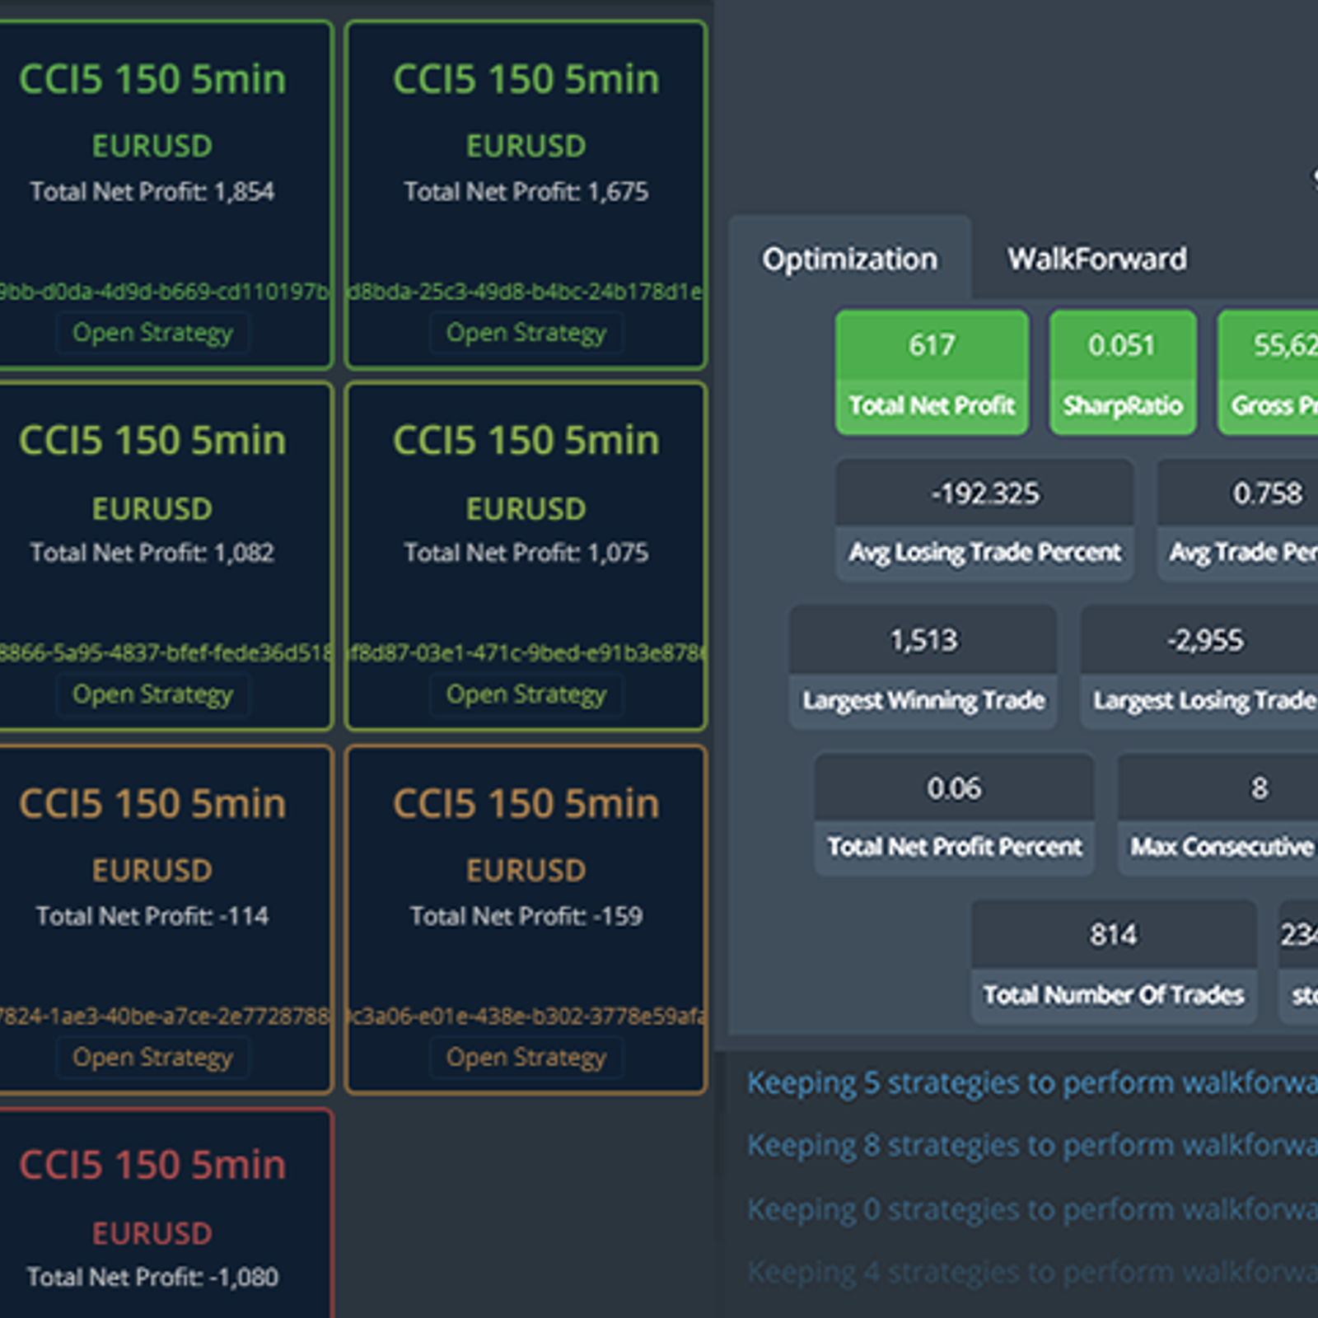This screenshot has height=1318, width=1318.
Task: Click EURUSD on the -114 profit card
Action: 152,871
